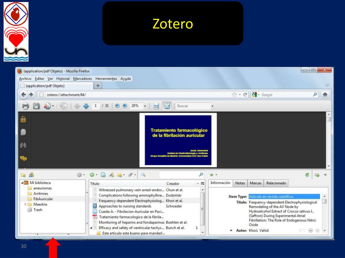This screenshot has width=345, height=258.
Task: Go to the previous PDF page arrow
Action: [x=77, y=106]
